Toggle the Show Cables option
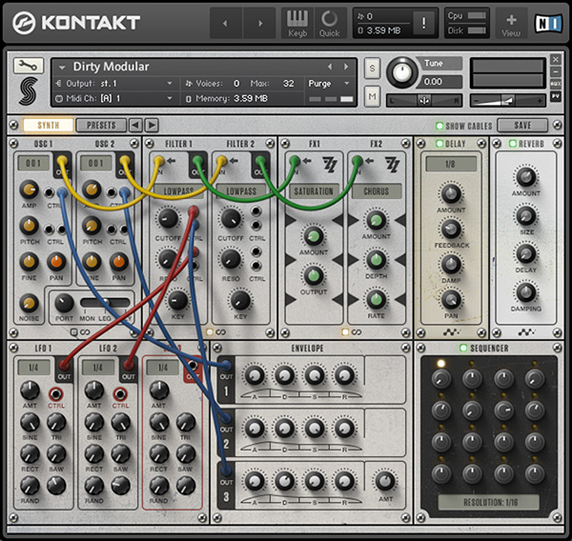The height and width of the screenshot is (541, 572). pyautogui.click(x=440, y=126)
